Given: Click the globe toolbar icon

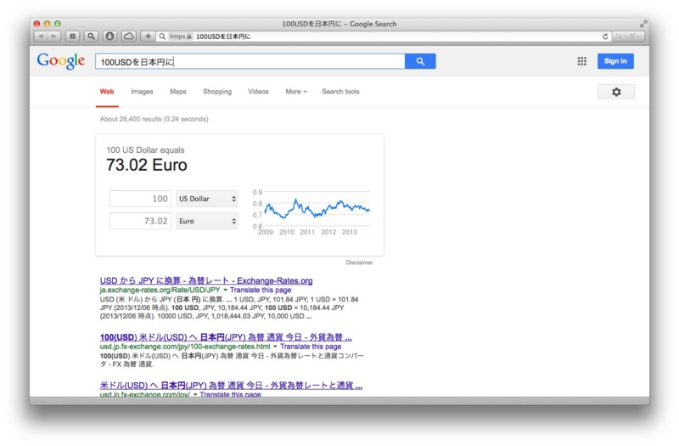Looking at the screenshot, I should point(73,37).
